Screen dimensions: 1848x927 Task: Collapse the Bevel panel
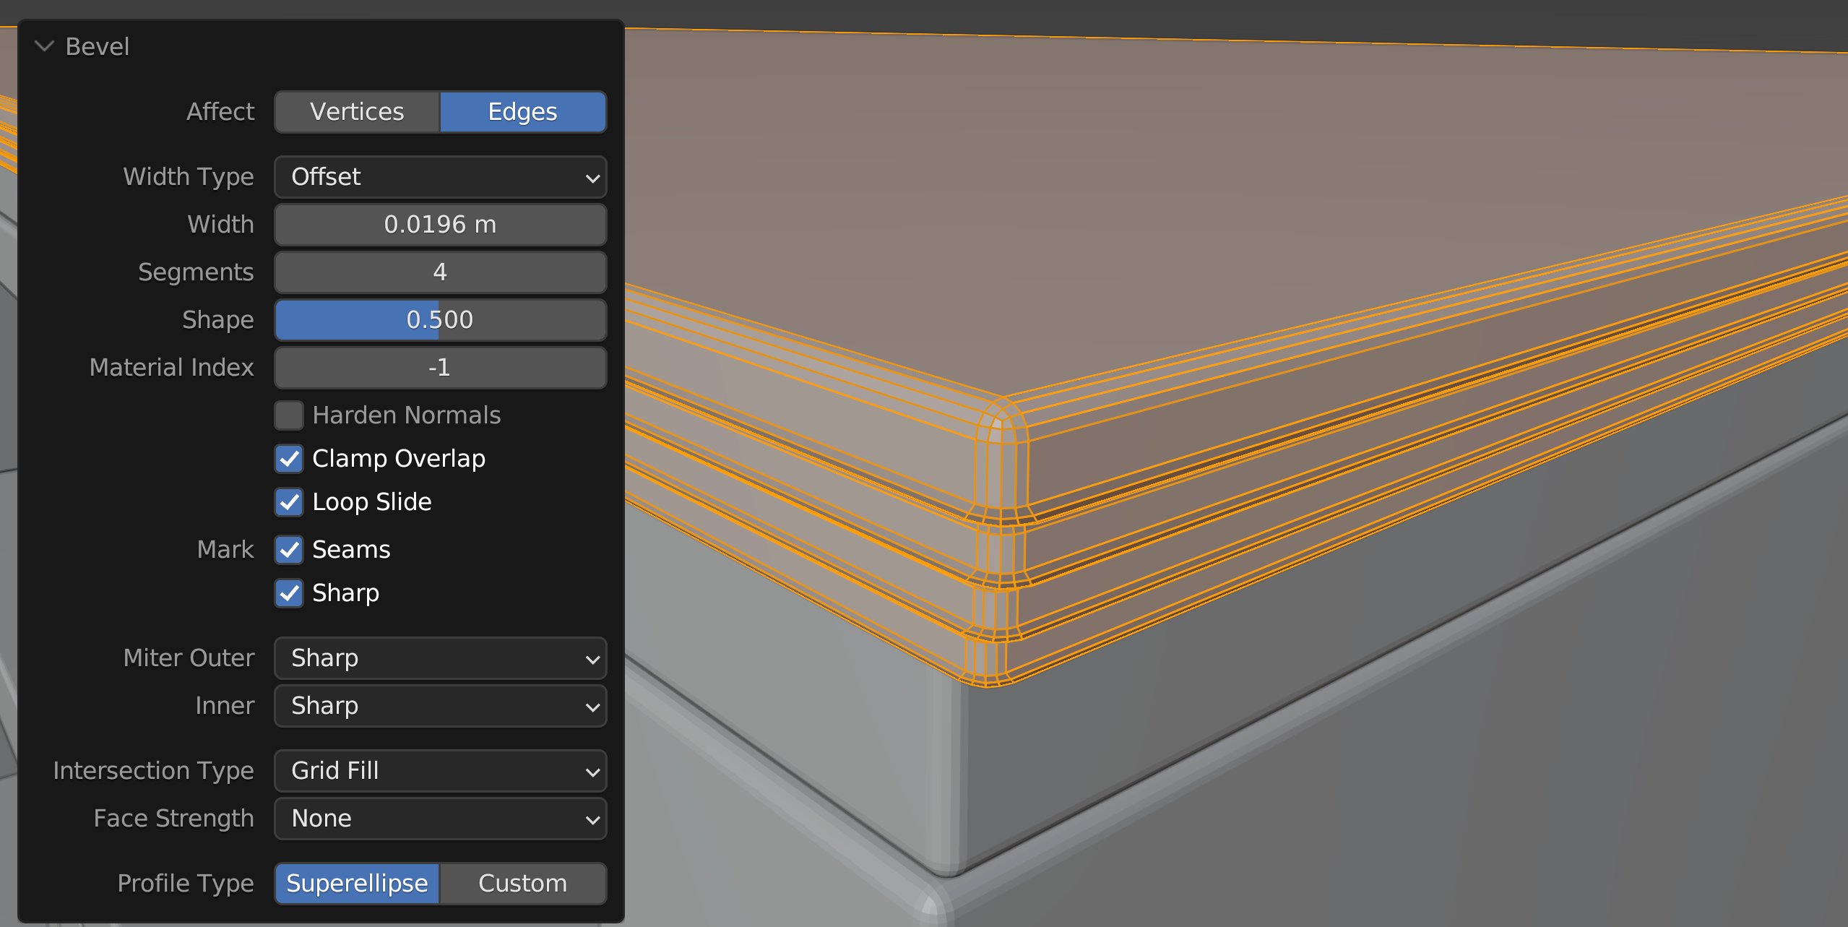click(45, 46)
